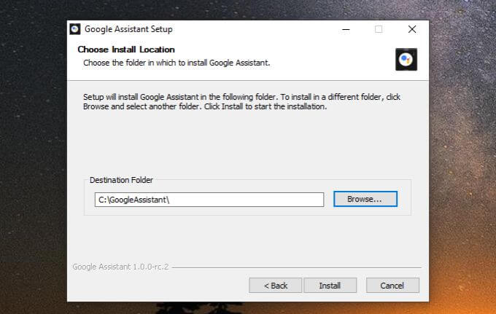Click the "Choose the folder" subtitle text
Image resolution: width=496 pixels, height=314 pixels.
pyautogui.click(x=177, y=63)
